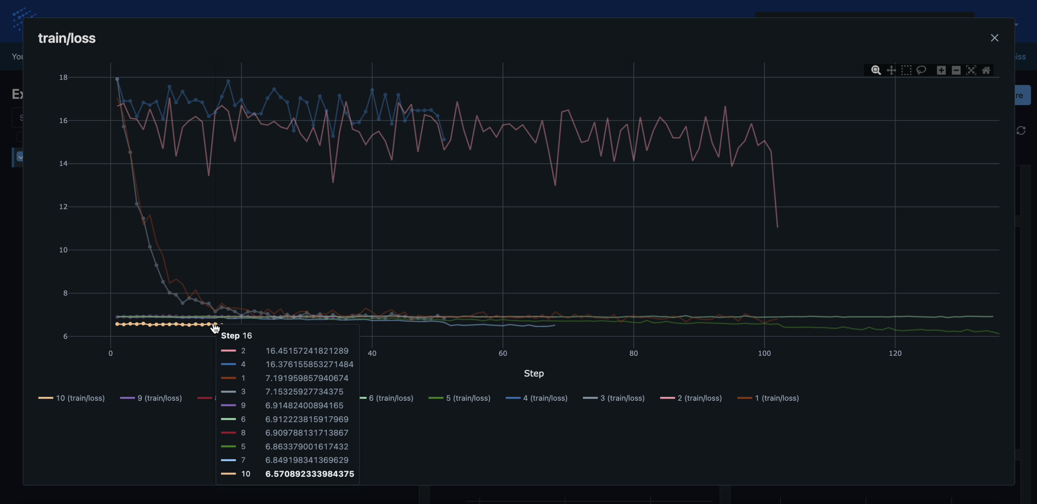Click the Step 16 tooltip header
The width and height of the screenshot is (1037, 504).
pos(237,336)
